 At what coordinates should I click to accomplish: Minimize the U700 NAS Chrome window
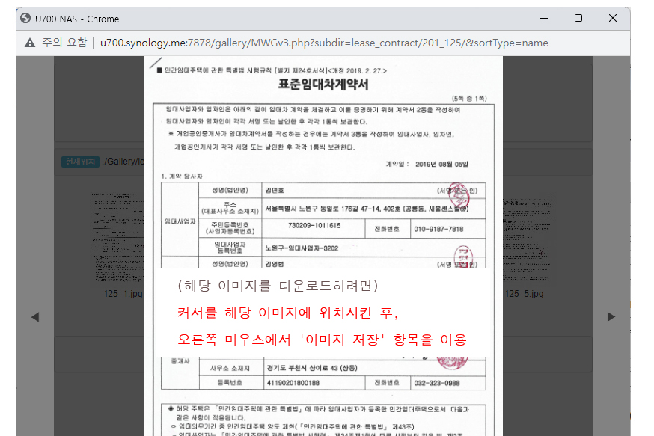point(544,18)
